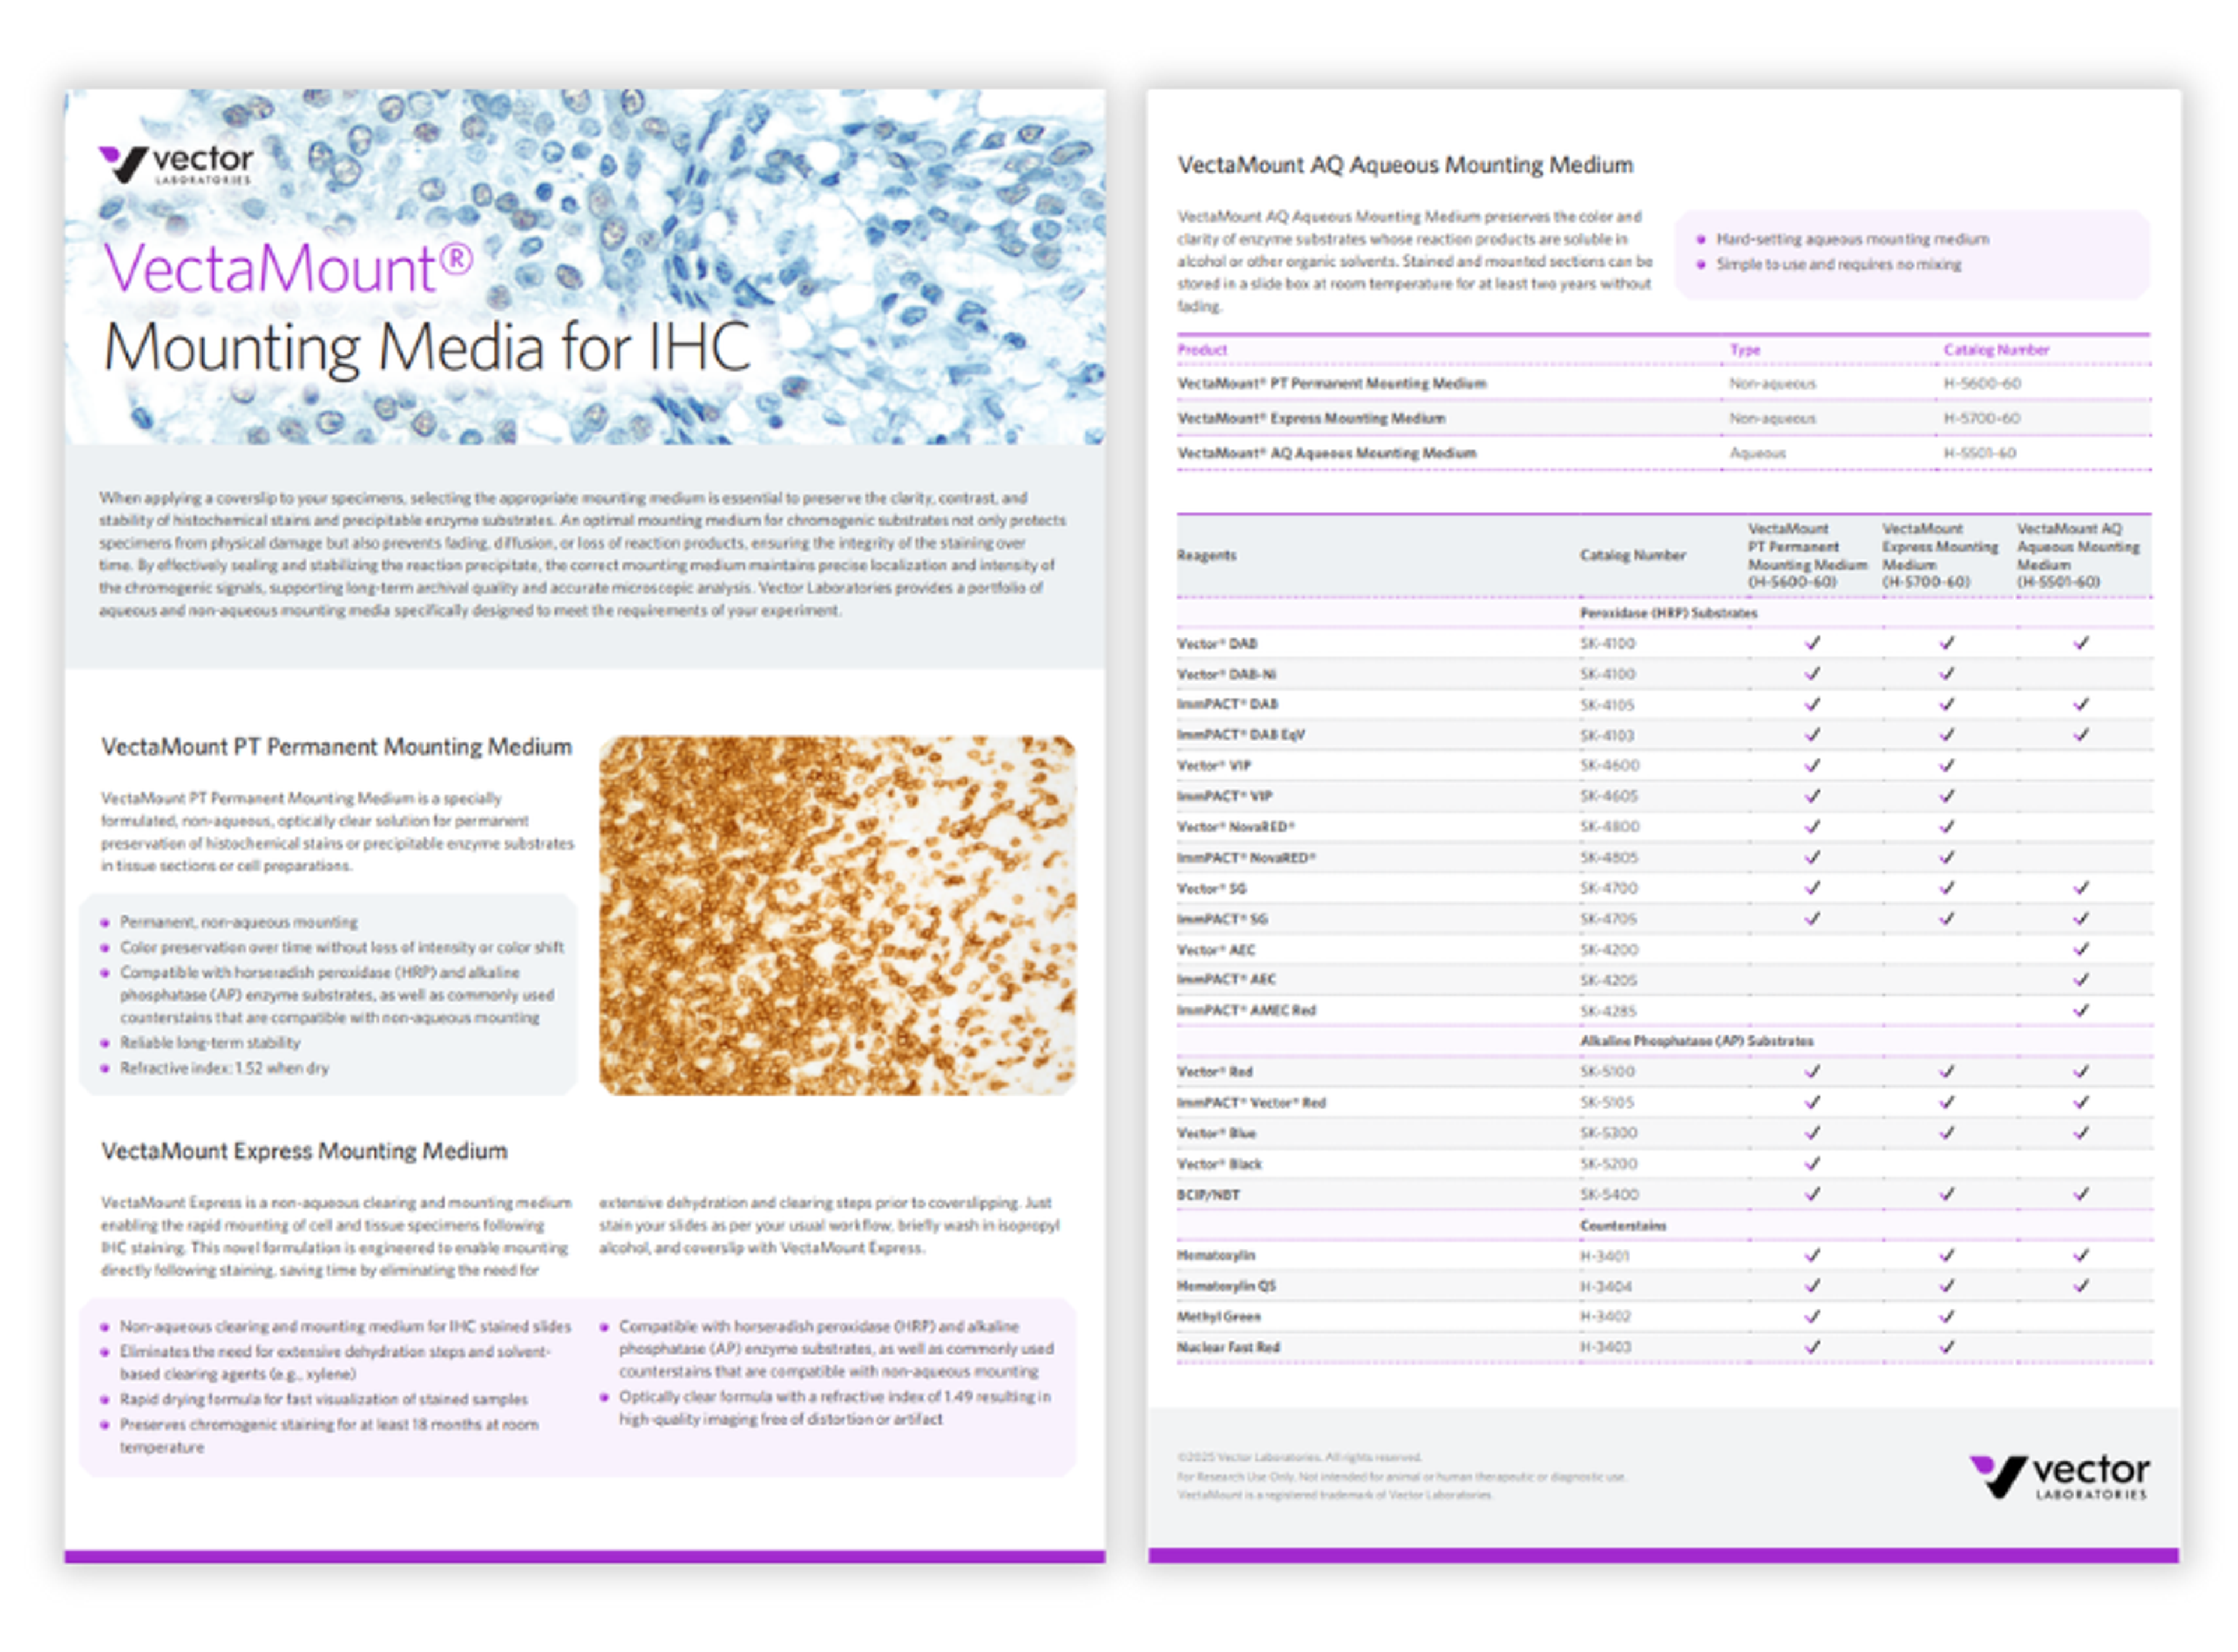Click catalog number H-5700-60 in the product table
The height and width of the screenshot is (1652, 2238).
tap(1982, 419)
